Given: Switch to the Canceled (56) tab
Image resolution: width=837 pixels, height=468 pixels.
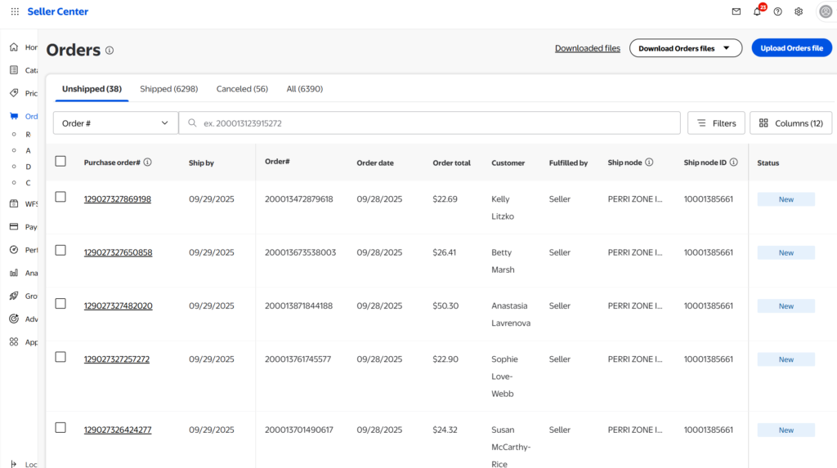Looking at the screenshot, I should coord(242,89).
